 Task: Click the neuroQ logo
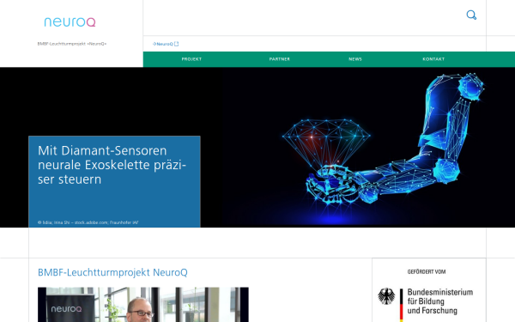pyautogui.click(x=70, y=22)
